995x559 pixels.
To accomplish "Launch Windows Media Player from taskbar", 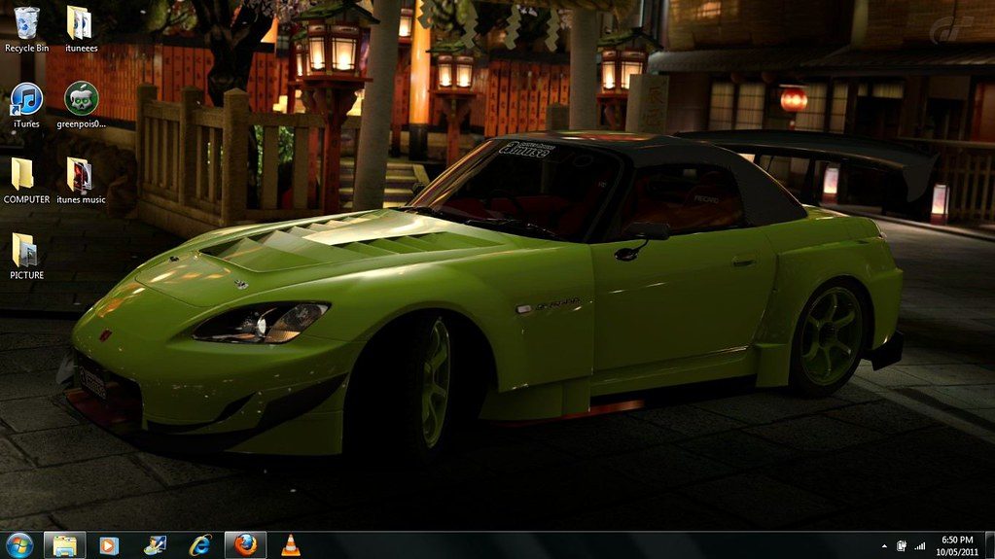I will point(109,545).
